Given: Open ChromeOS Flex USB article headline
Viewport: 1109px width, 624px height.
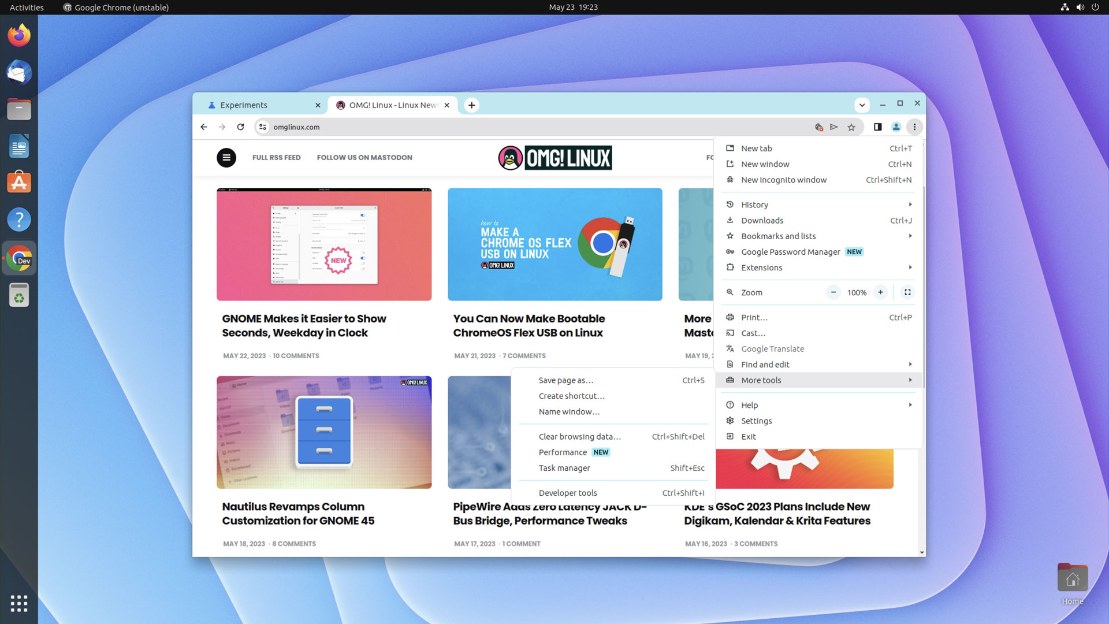Looking at the screenshot, I should click(x=529, y=326).
